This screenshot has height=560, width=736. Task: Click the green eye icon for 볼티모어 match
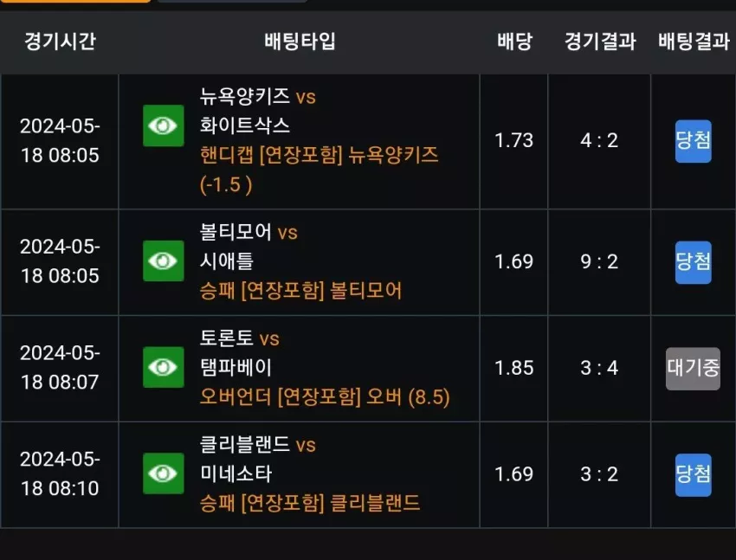click(164, 261)
